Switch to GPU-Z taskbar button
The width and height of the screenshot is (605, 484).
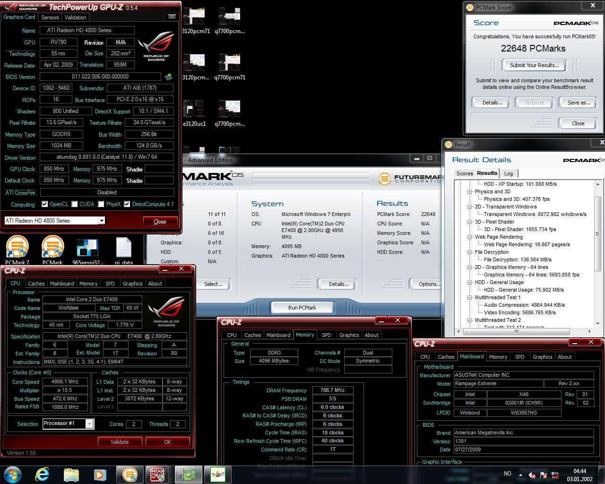[189, 474]
